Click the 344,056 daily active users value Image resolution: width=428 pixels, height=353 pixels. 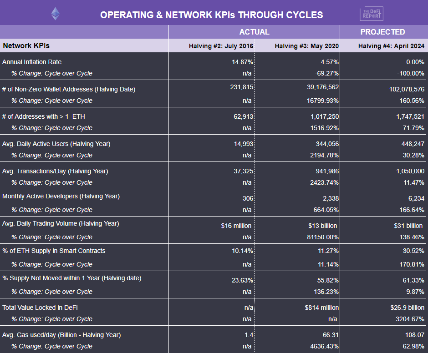point(327,144)
